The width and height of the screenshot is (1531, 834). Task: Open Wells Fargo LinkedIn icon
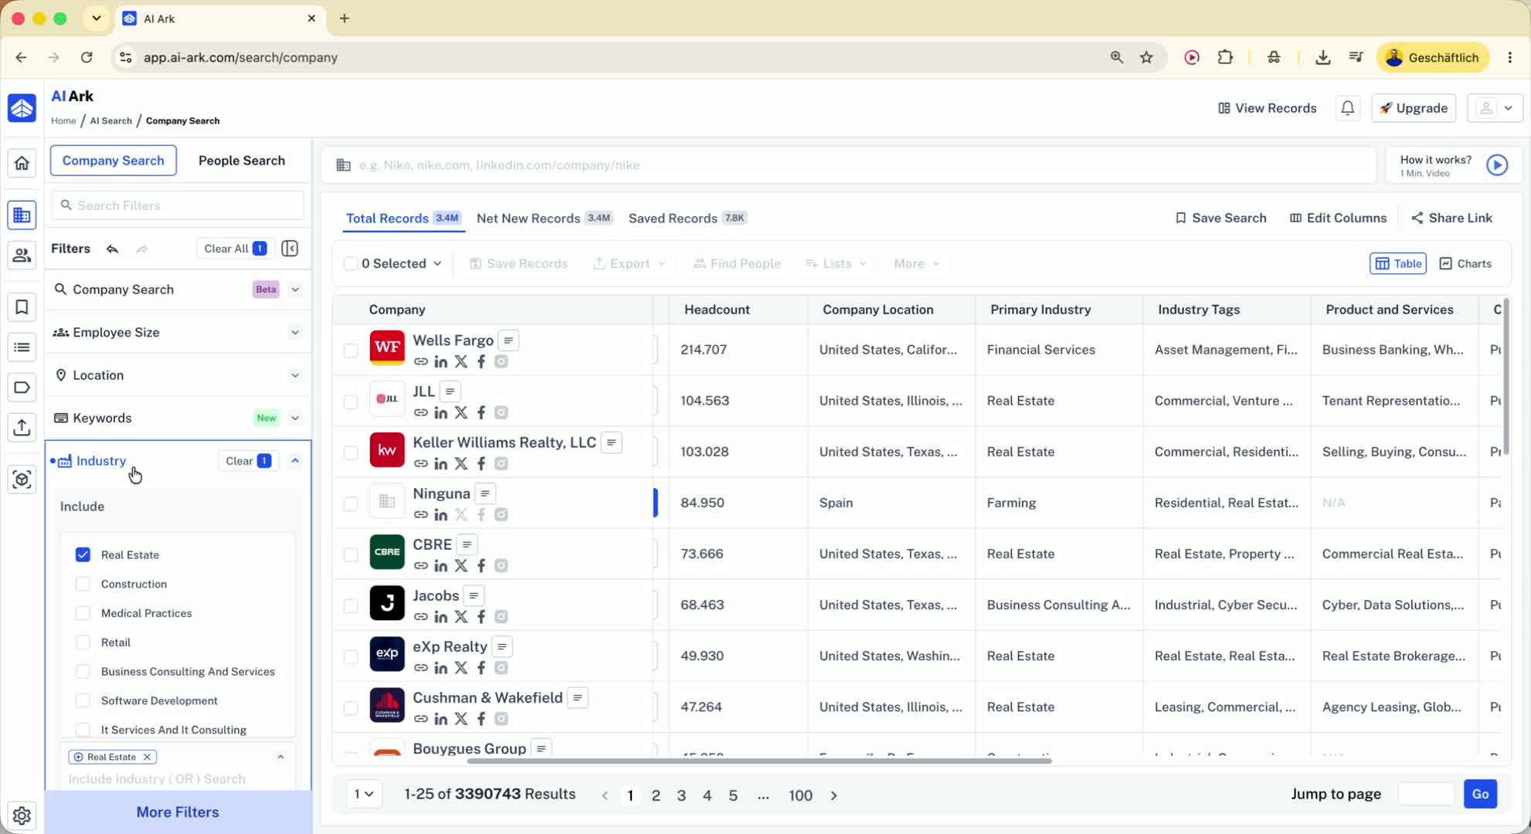[441, 361]
